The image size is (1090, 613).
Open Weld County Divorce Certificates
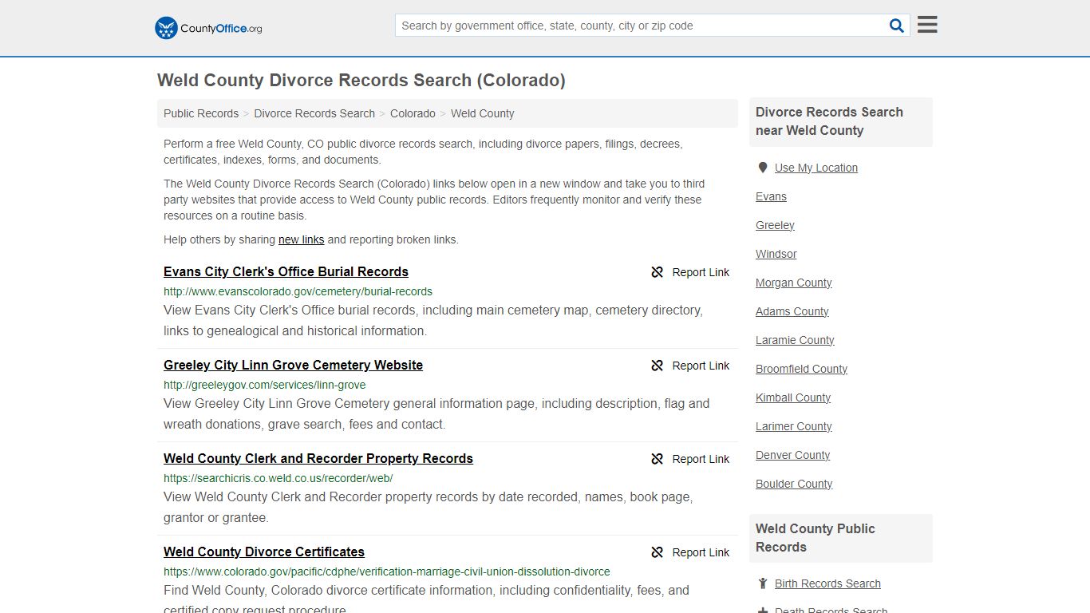coord(264,552)
